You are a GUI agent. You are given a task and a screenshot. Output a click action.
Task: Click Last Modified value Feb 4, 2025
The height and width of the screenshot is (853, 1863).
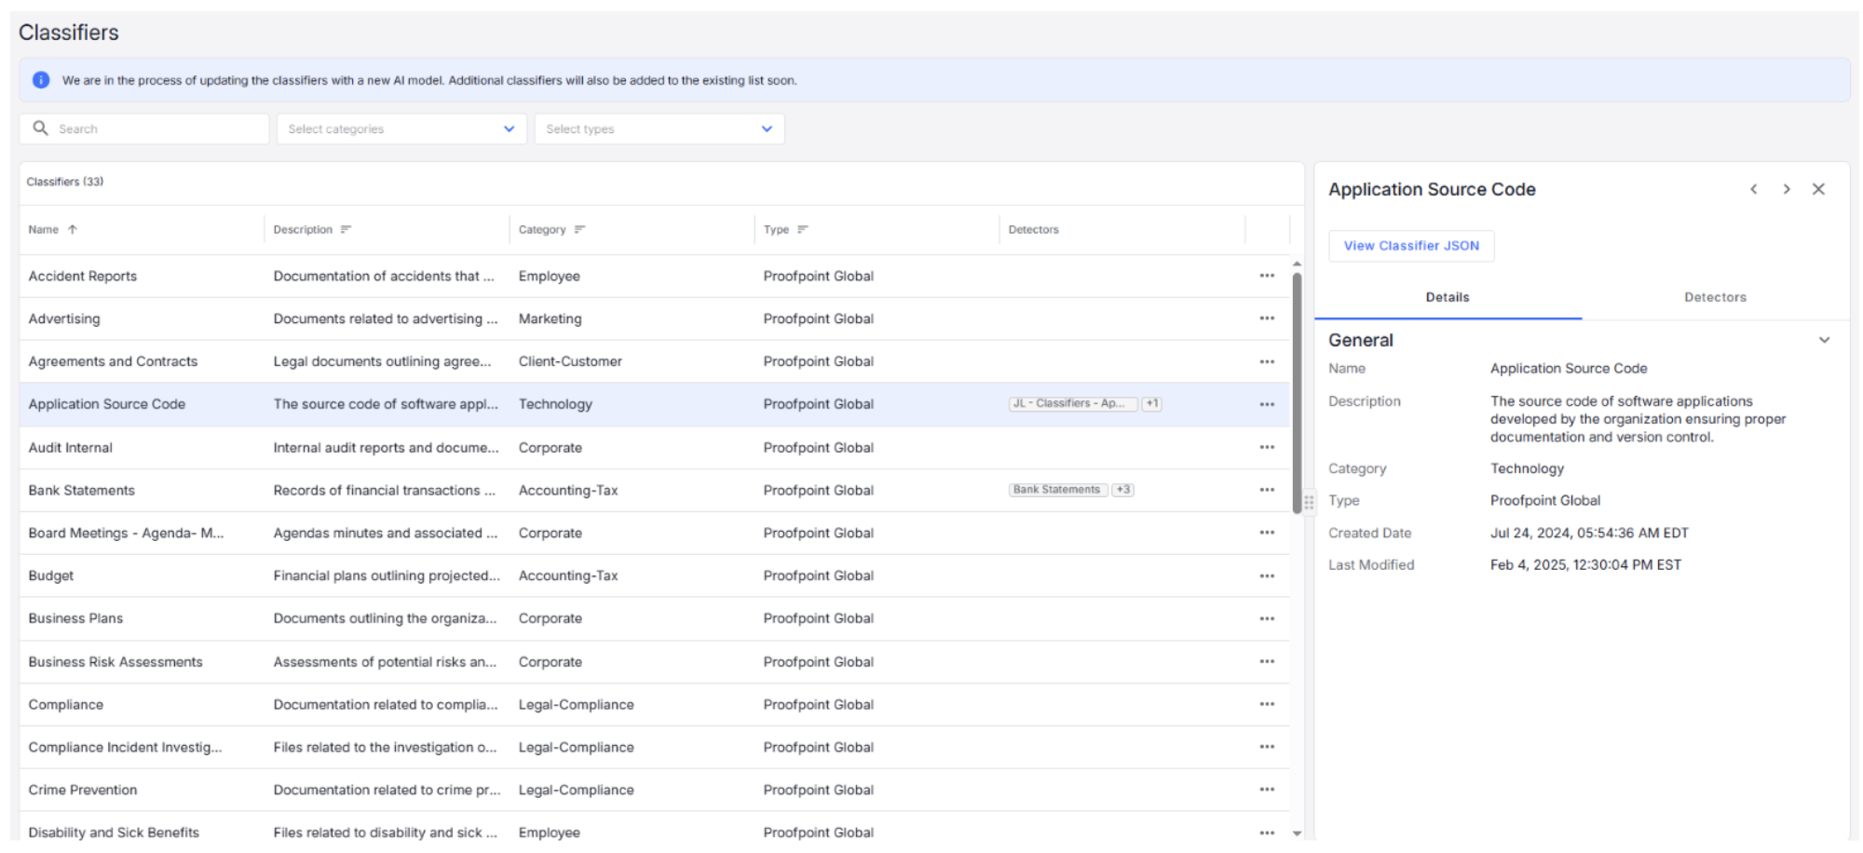(x=1585, y=564)
